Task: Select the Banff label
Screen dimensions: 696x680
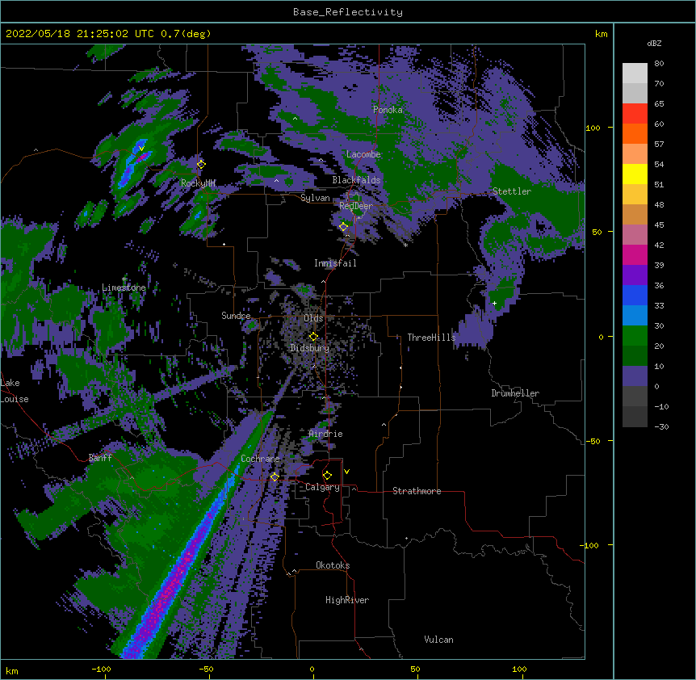Action: pos(100,458)
